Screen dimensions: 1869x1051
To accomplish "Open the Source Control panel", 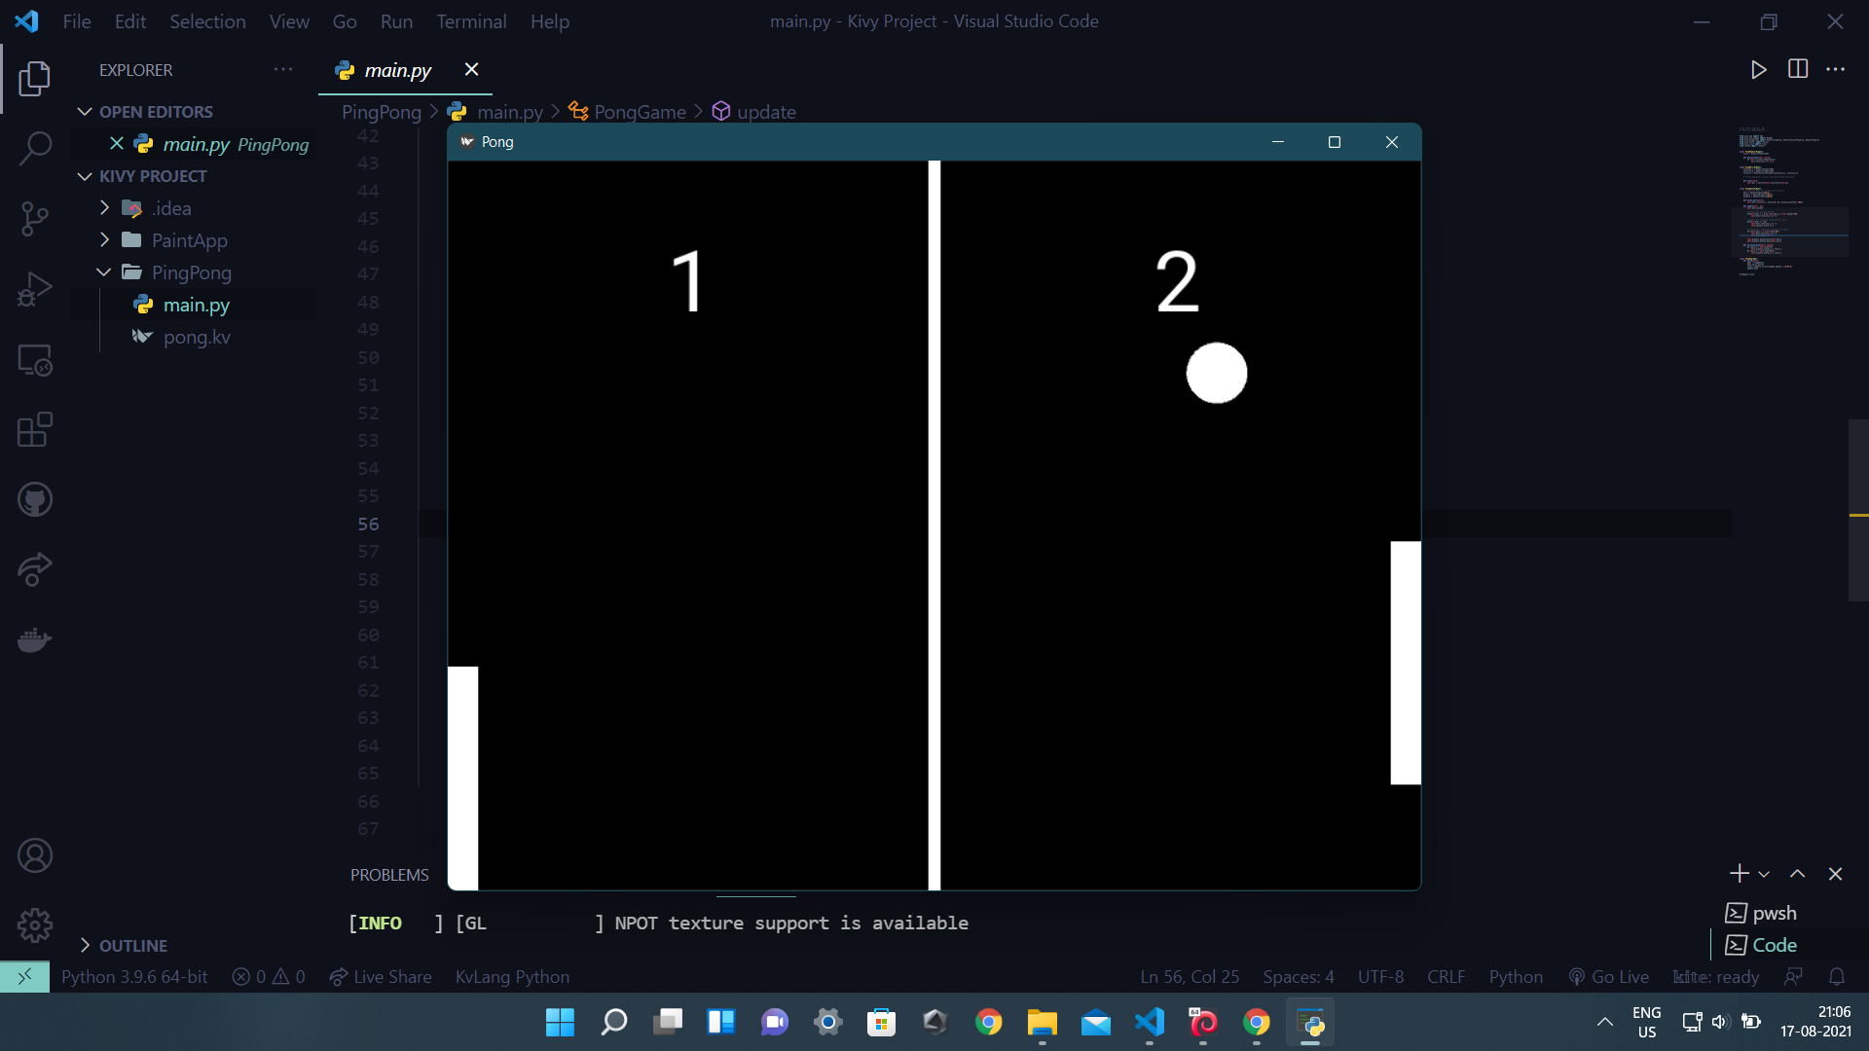I will 35,219.
